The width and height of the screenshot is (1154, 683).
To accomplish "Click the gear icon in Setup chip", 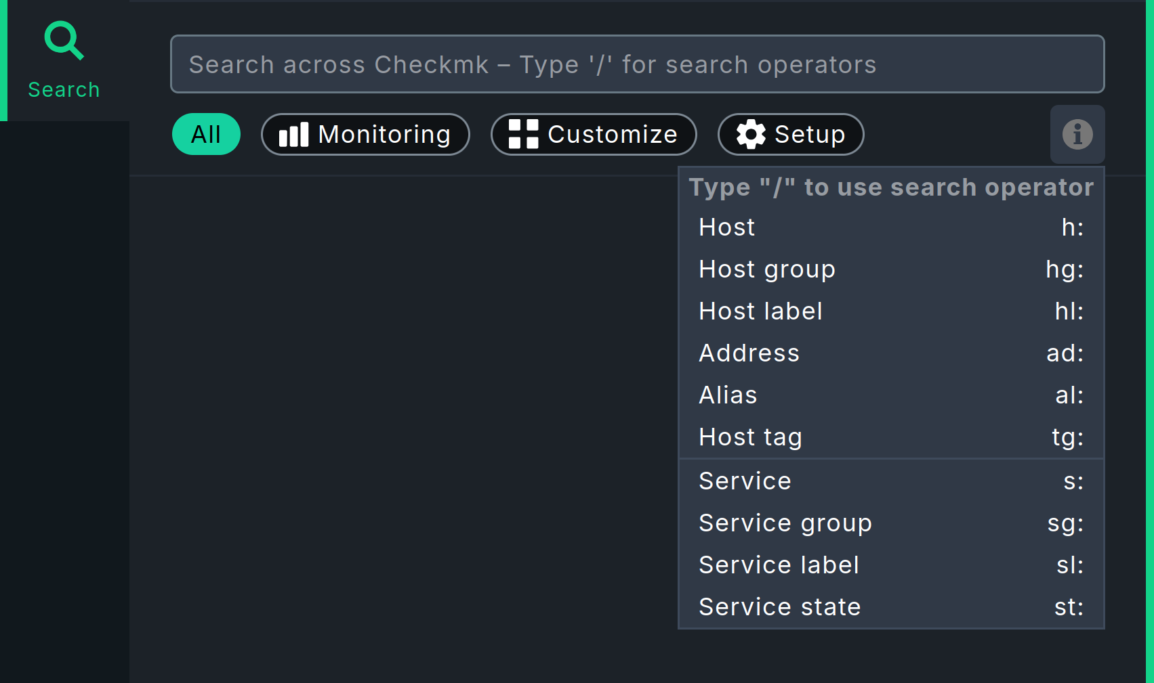I will [x=751, y=134].
